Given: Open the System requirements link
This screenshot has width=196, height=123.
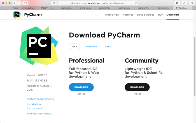Looking at the screenshot, I should pyautogui.click(x=40, y=99).
